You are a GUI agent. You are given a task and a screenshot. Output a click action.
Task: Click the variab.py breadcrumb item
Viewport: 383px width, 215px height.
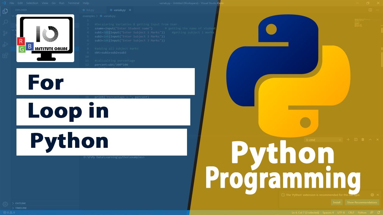tap(107, 16)
